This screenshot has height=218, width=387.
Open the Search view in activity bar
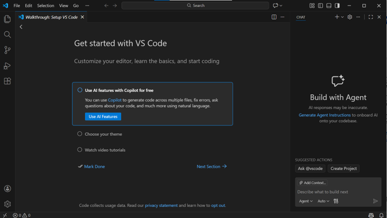click(8, 34)
